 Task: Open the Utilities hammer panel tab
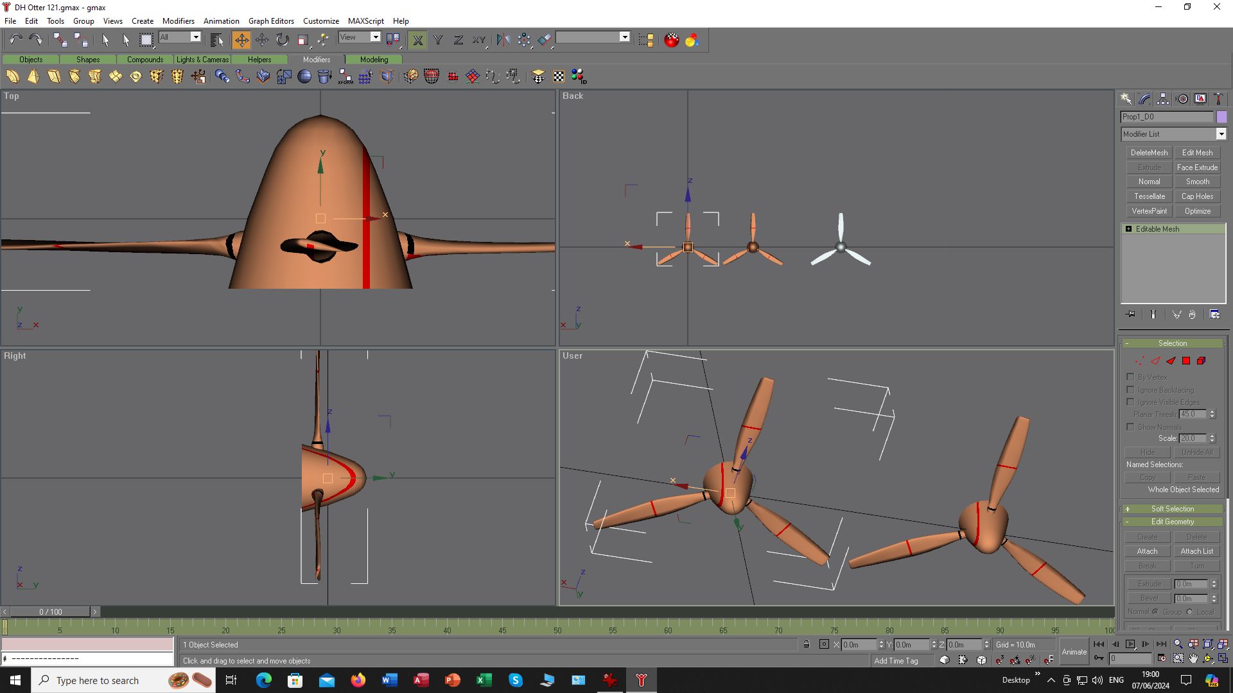1218,99
